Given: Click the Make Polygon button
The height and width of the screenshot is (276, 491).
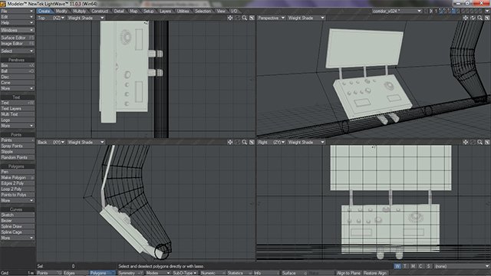Looking at the screenshot, I should (x=17, y=178).
